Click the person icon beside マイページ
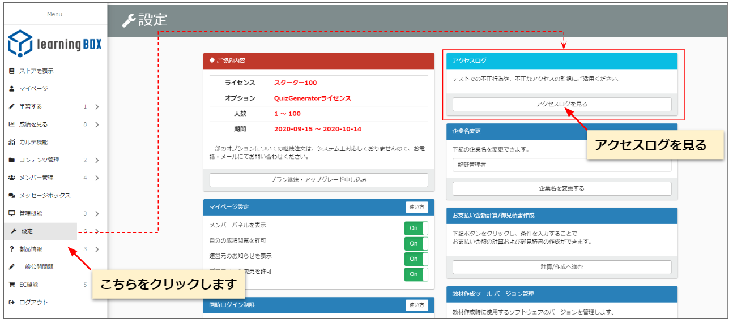The width and height of the screenshot is (733, 323). (12, 89)
